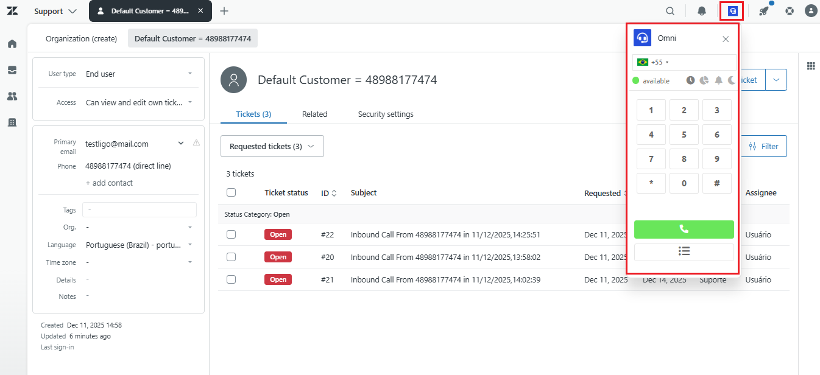Select the Default Customer = 48988177474 subtab
820x375 pixels.
click(x=193, y=38)
